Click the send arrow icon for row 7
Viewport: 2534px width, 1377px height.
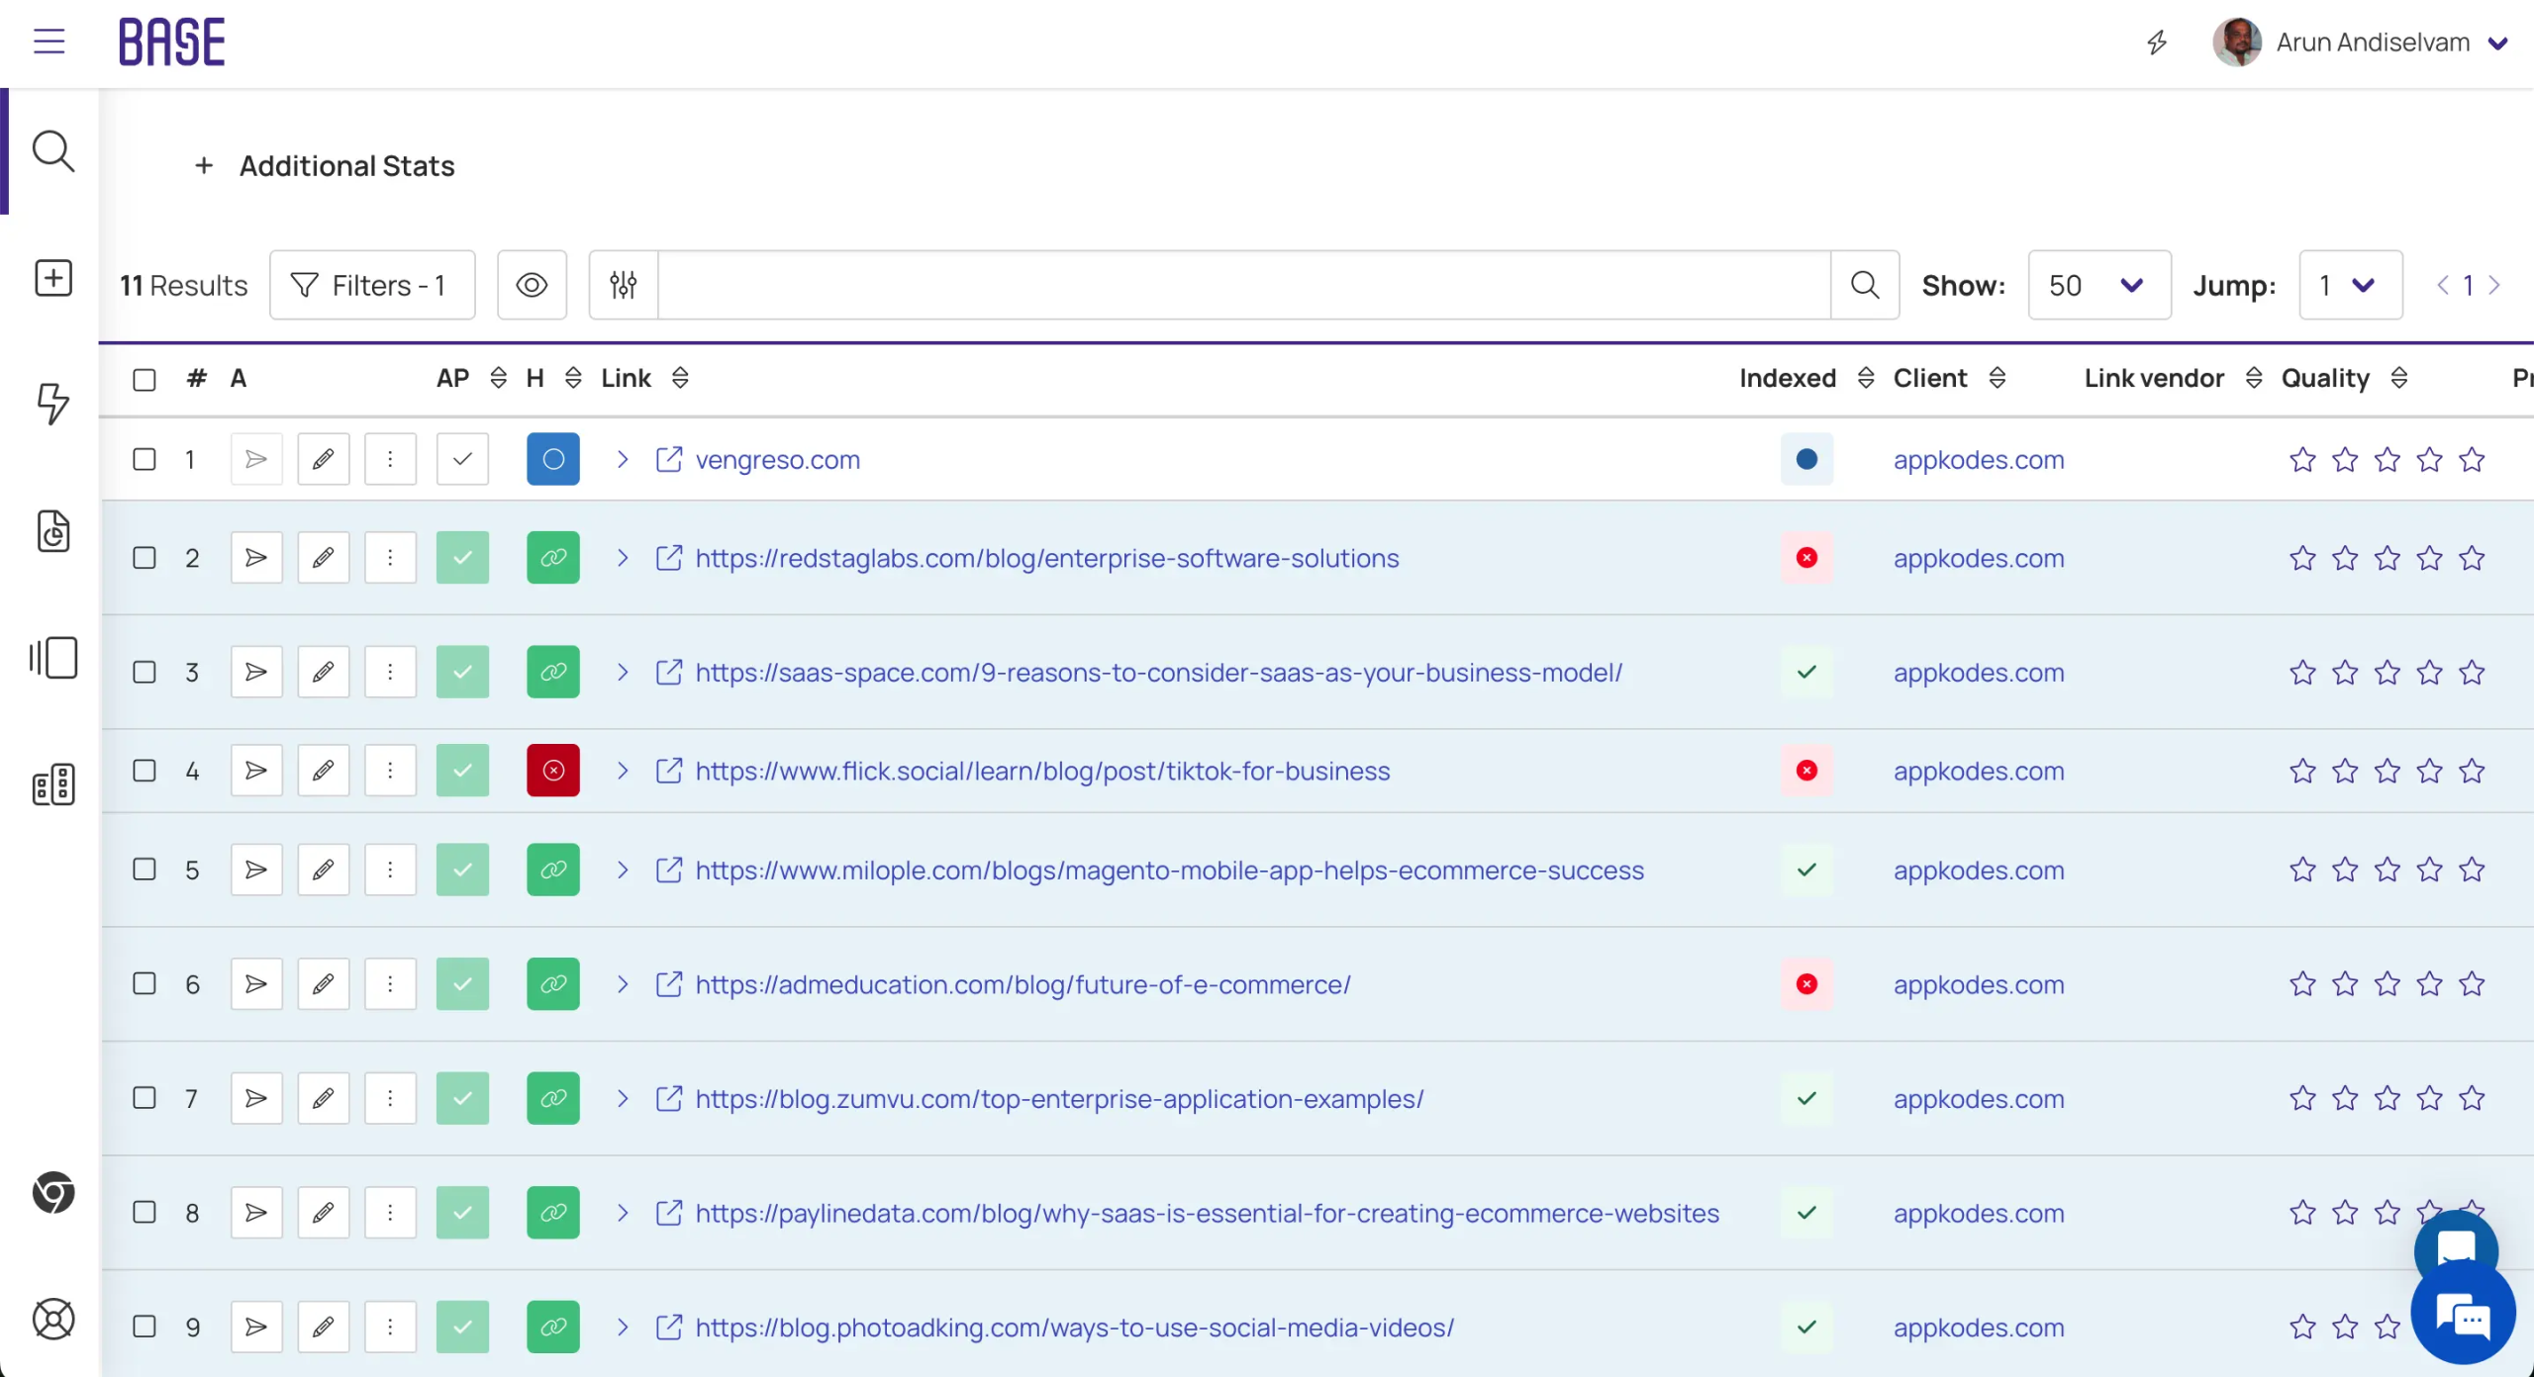tap(256, 1098)
